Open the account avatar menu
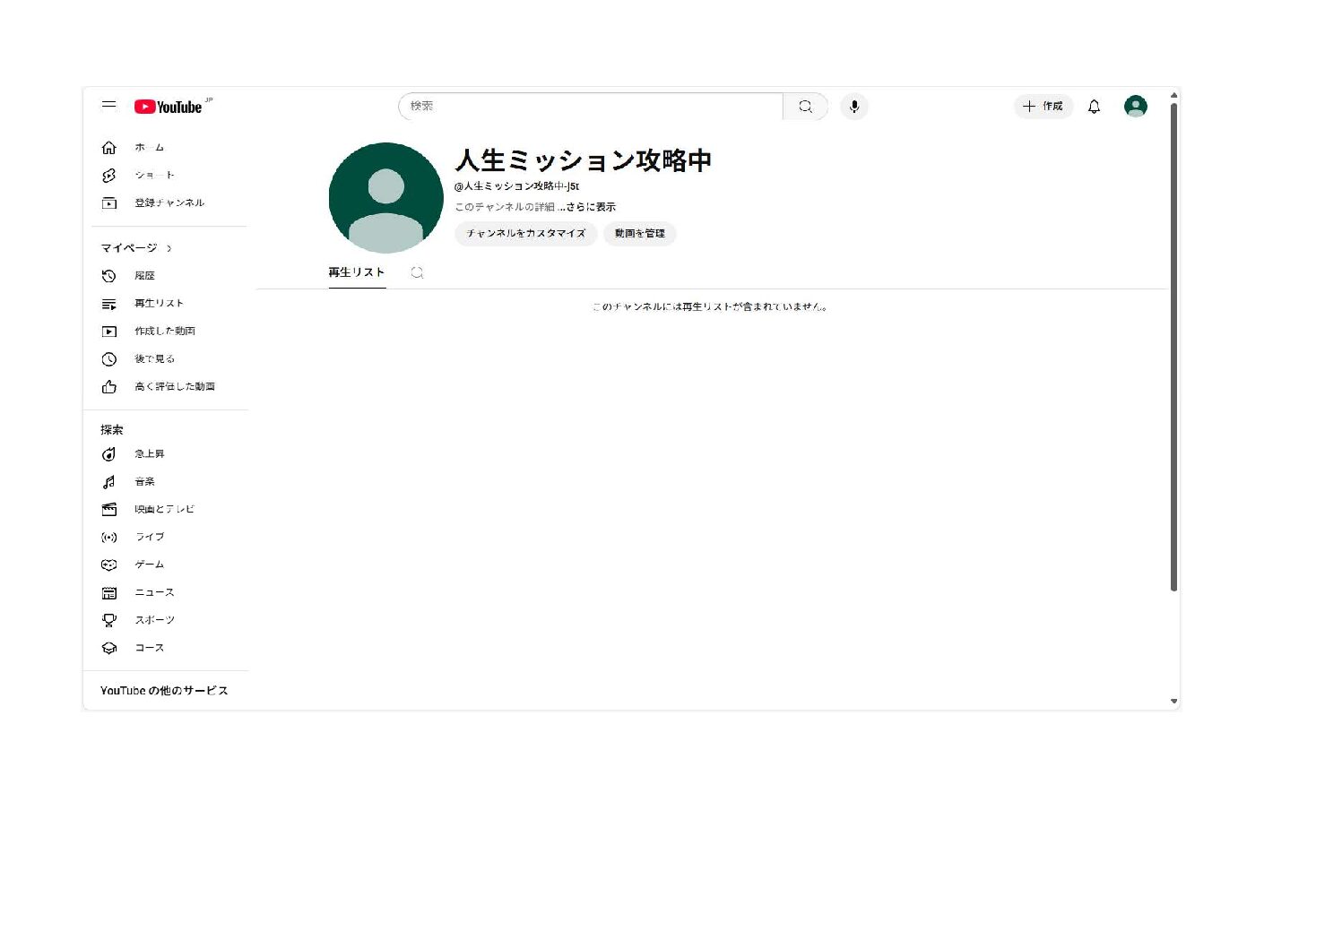Screen dimensions: 1342x948 tap(1135, 107)
